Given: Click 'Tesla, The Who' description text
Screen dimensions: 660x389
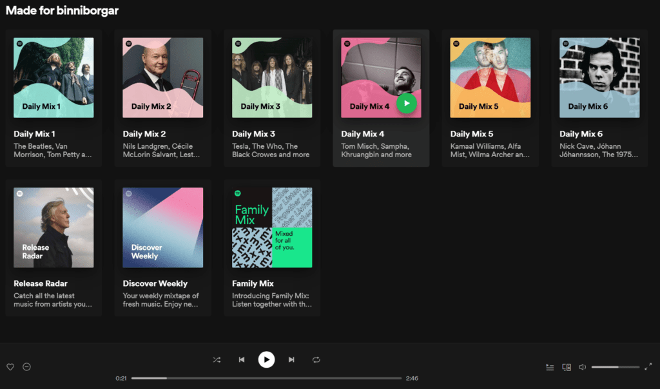Looking at the screenshot, I should (271, 150).
